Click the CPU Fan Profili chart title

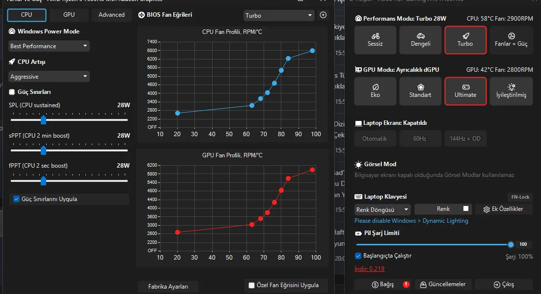(x=232, y=32)
